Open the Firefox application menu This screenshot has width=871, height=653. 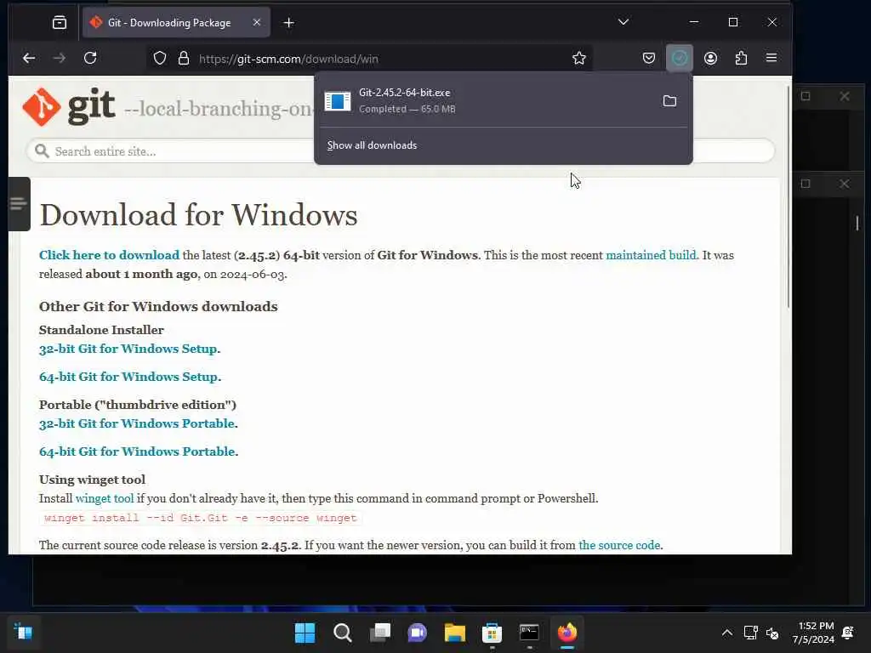[x=771, y=58]
